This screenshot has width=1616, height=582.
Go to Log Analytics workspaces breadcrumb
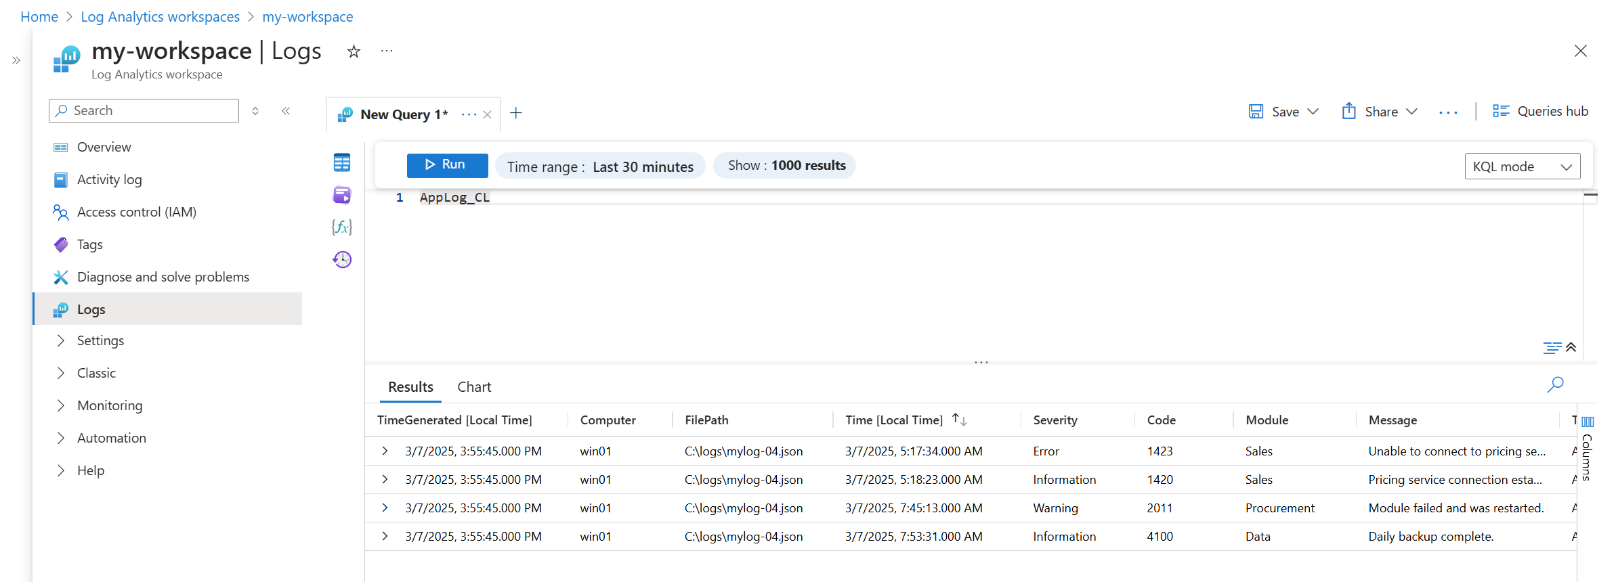160,17
